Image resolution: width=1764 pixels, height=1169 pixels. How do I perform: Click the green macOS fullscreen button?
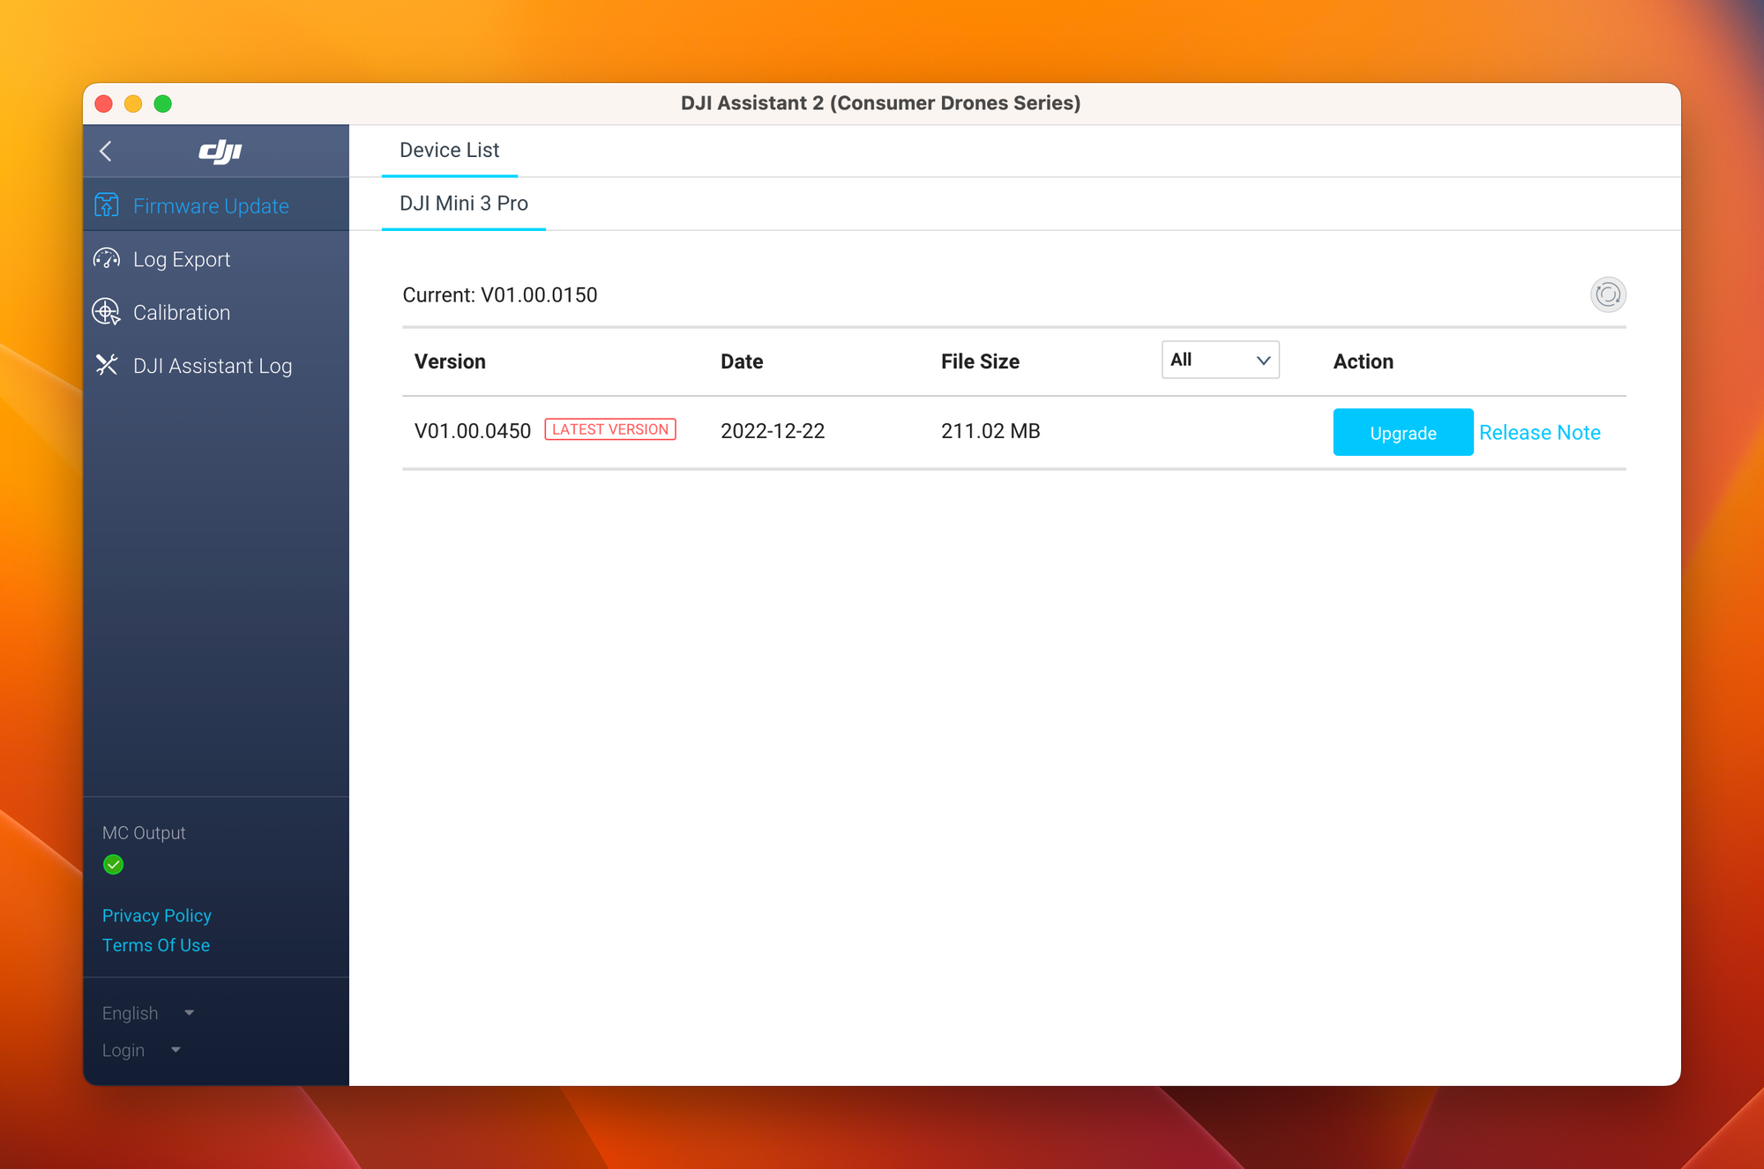point(163,104)
